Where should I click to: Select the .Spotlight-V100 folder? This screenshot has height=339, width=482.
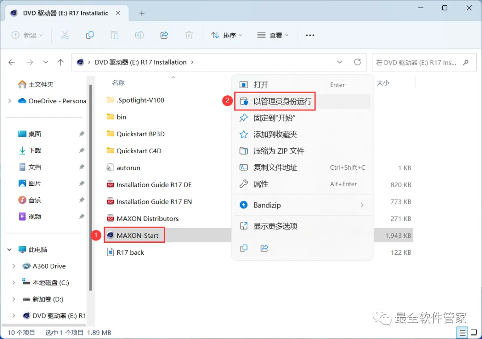click(x=135, y=100)
